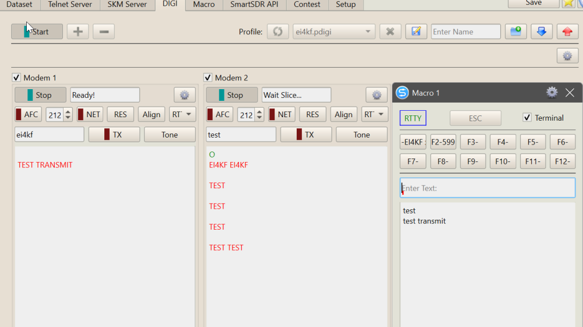Click the Enter Text macro input field

(487, 188)
